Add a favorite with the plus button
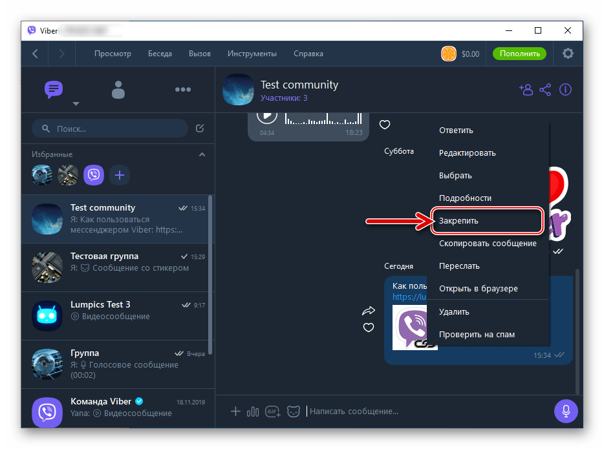 pyautogui.click(x=120, y=176)
